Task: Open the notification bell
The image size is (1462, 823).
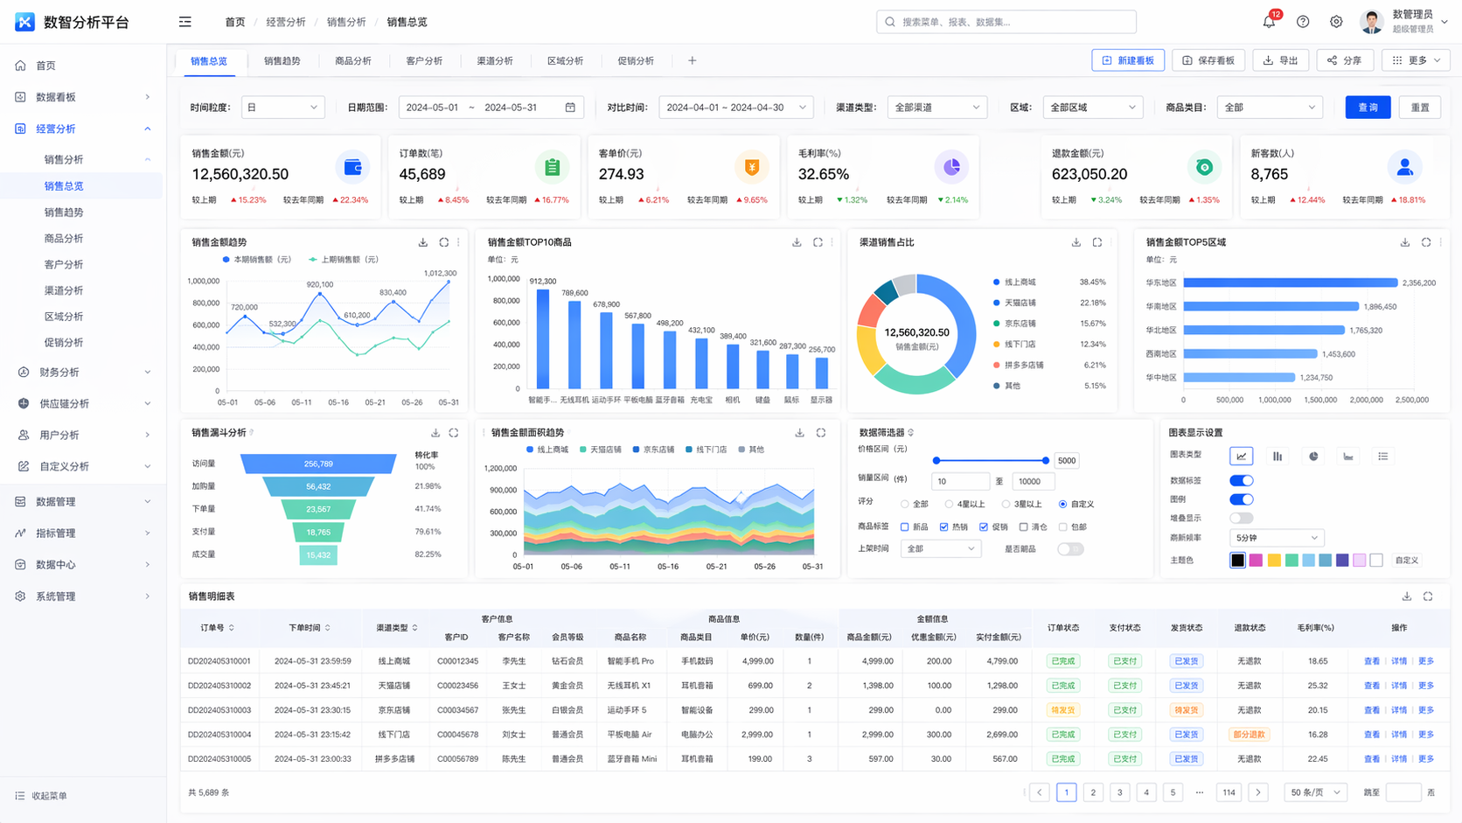Action: [1269, 22]
